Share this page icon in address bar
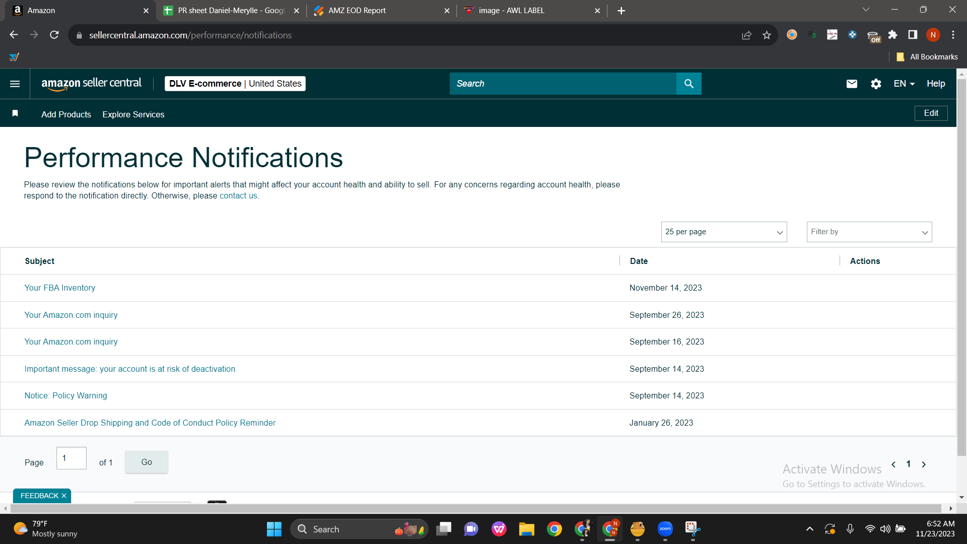This screenshot has height=544, width=967. [746, 35]
